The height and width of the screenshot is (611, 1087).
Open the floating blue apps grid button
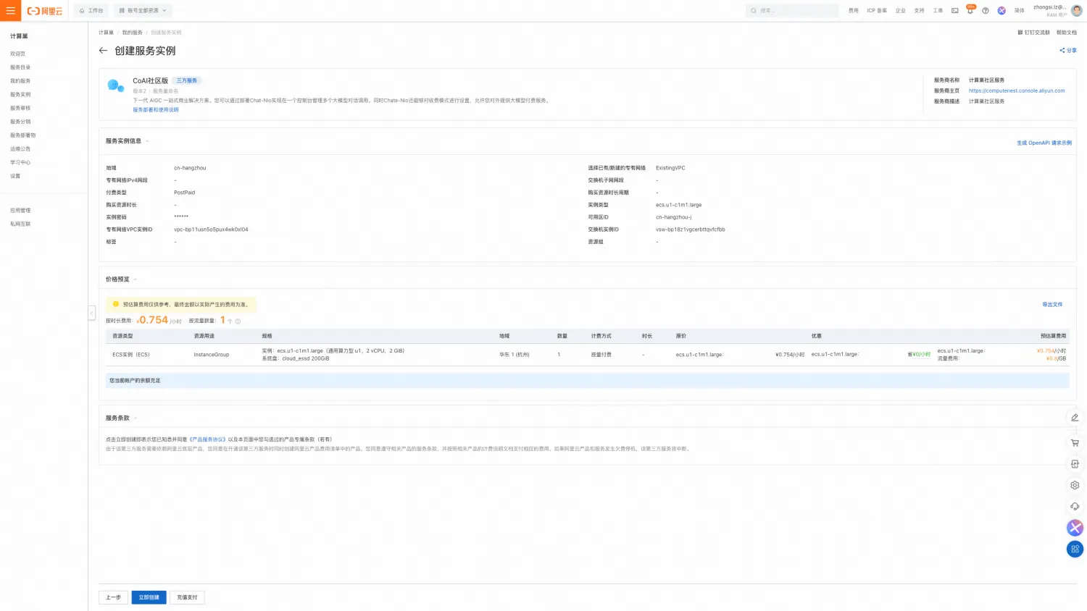click(x=1075, y=549)
